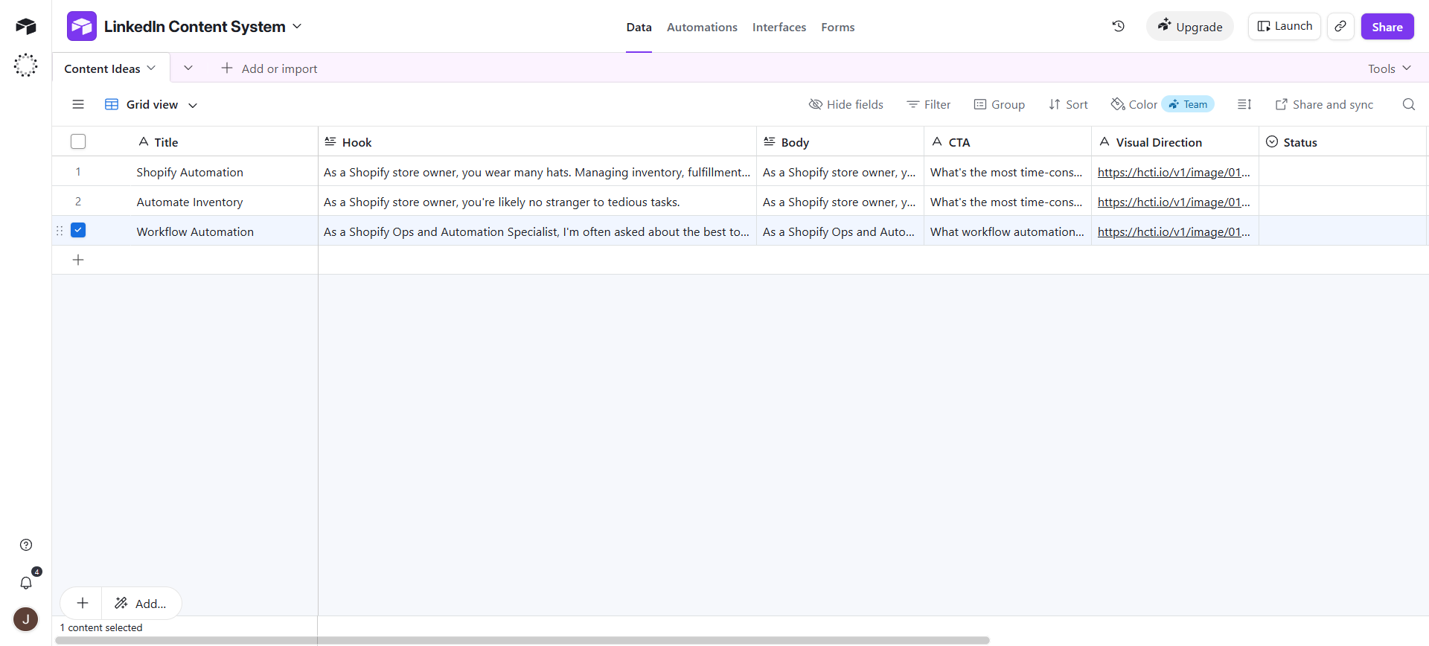Open search magnifier icon
1429x646 pixels.
coord(1409,104)
